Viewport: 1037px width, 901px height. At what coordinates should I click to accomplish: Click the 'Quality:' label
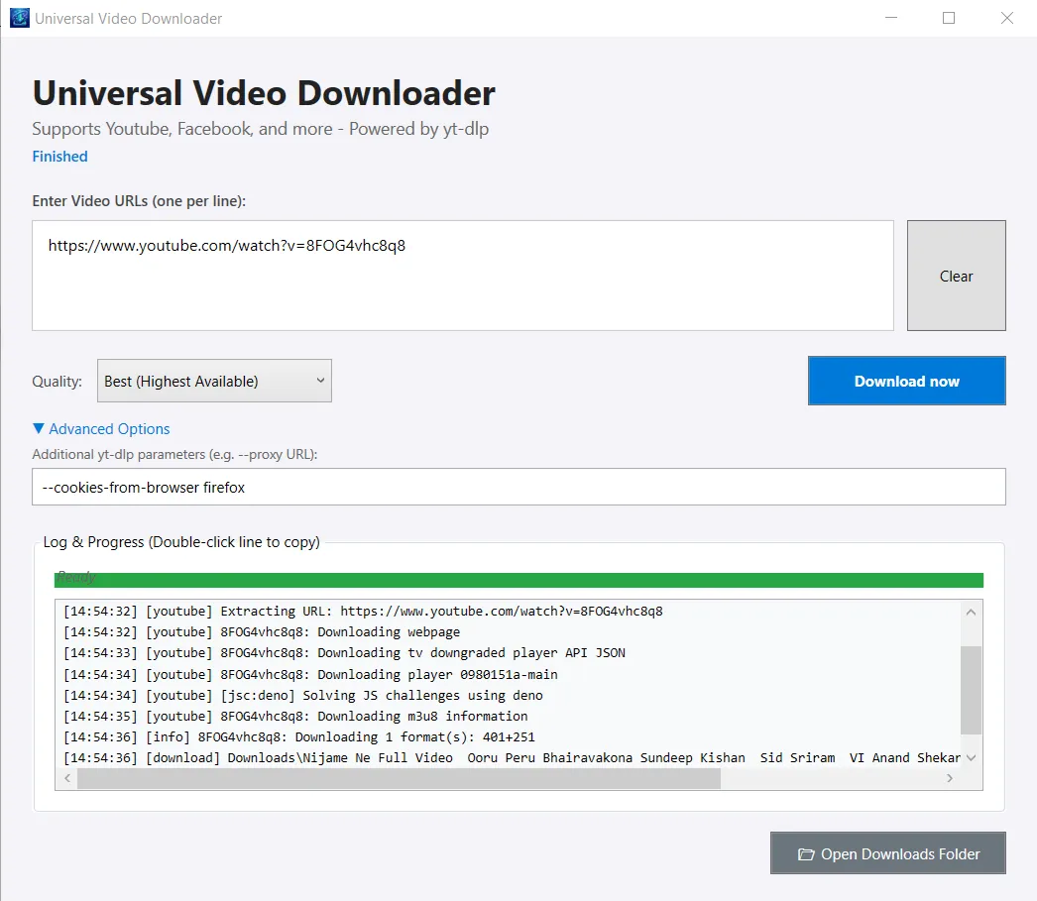[x=57, y=382]
